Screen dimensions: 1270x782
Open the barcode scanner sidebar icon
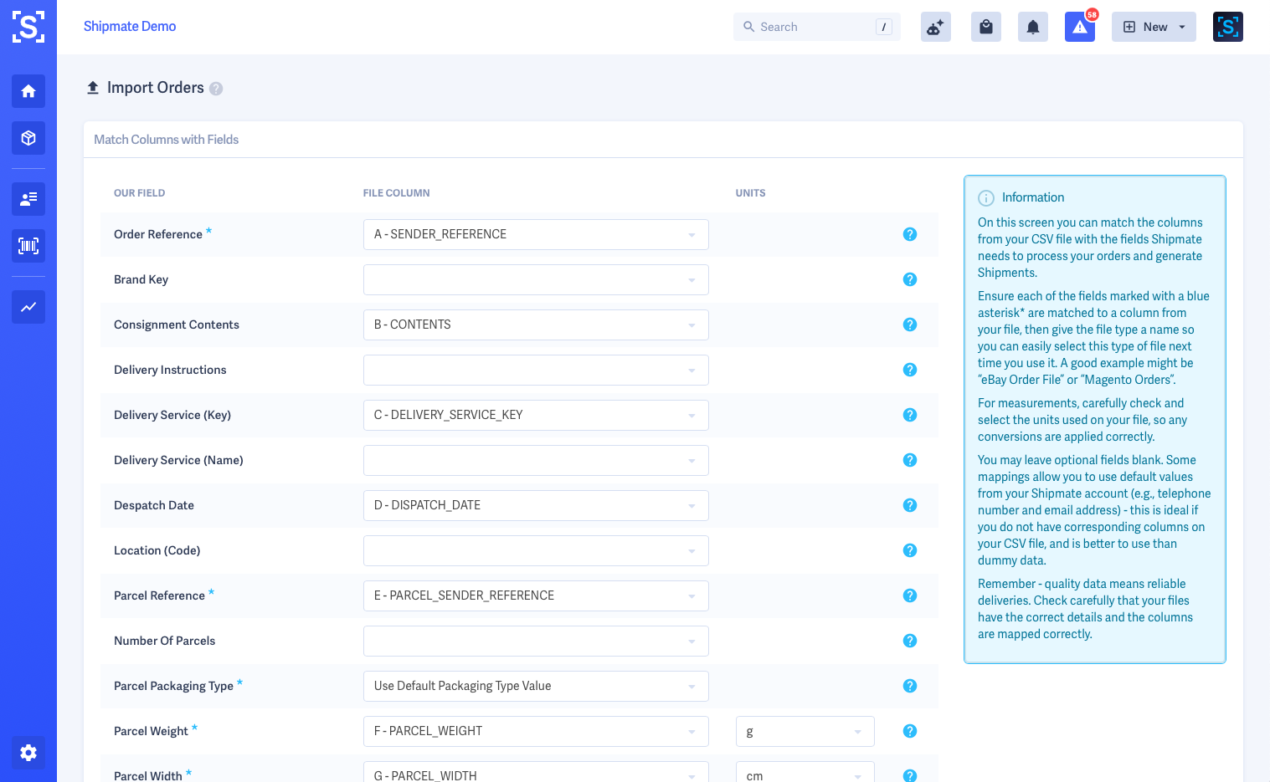click(28, 246)
